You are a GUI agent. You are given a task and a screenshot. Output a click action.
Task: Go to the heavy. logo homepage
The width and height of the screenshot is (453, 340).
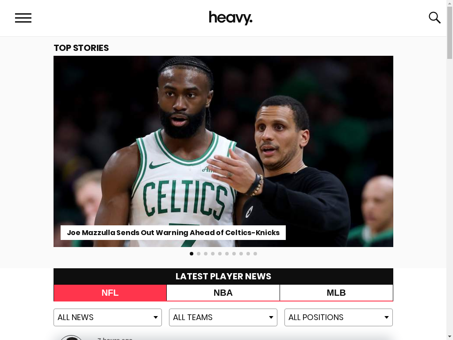pos(230,18)
